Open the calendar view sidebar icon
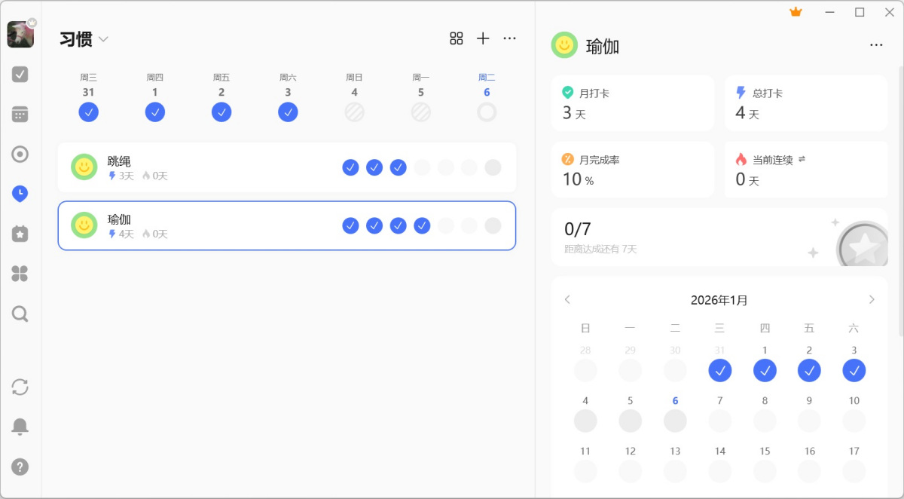904x499 pixels. tap(20, 115)
